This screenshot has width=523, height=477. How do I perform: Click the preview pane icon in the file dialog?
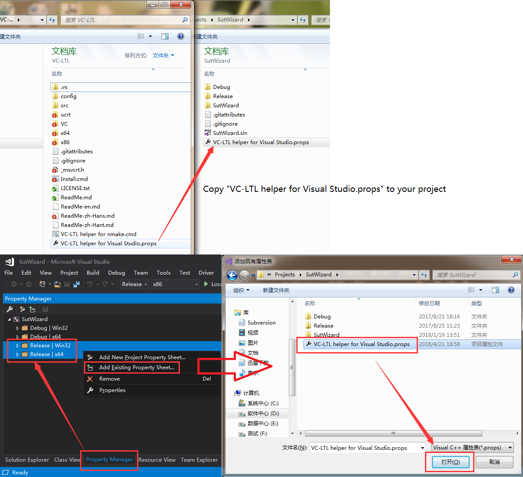(495, 290)
